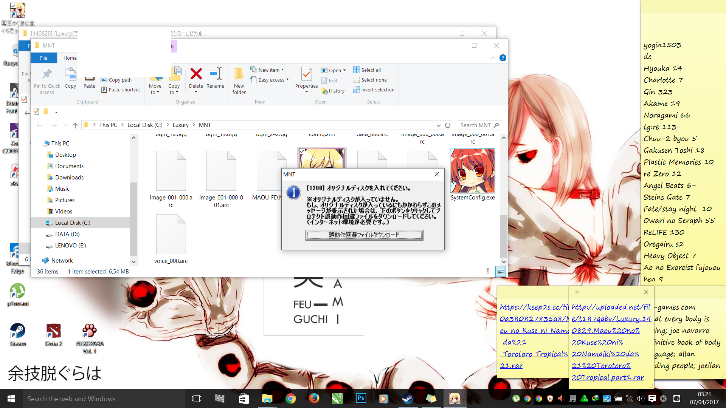This screenshot has height=408, width=726.
Task: Switch to large icons view layout
Action: point(501,271)
